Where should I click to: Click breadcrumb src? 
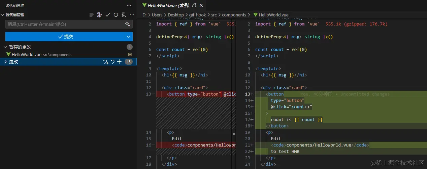coord(214,15)
